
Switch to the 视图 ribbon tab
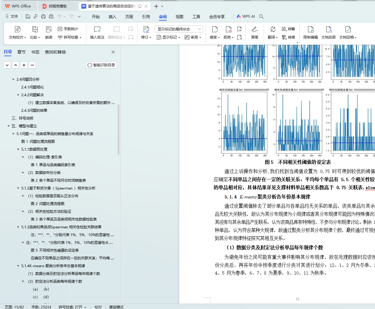coord(180,16)
